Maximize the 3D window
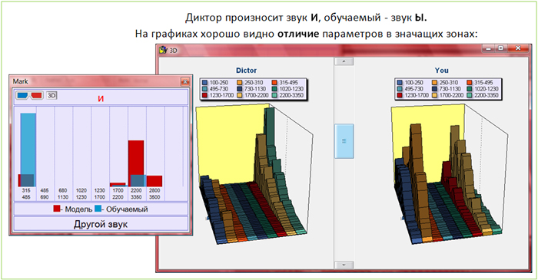The height and width of the screenshot is (280, 538). [x=500, y=48]
